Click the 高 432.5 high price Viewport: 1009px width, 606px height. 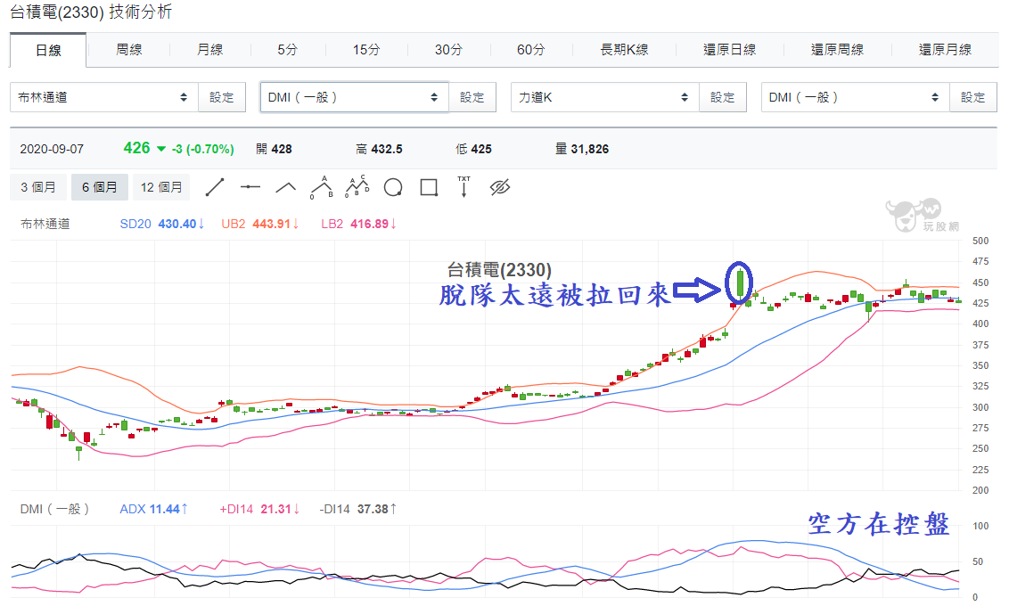pyautogui.click(x=379, y=149)
